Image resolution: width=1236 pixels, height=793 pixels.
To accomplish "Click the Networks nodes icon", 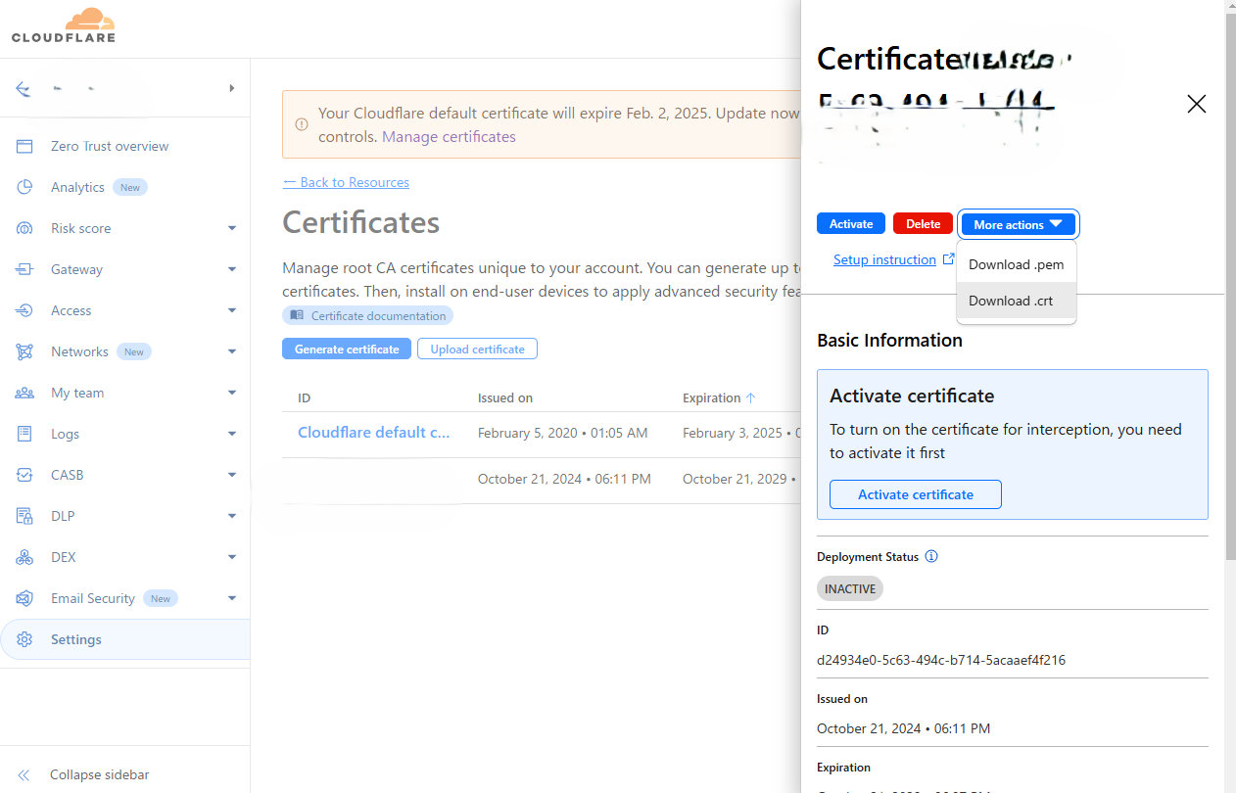I will click(24, 351).
